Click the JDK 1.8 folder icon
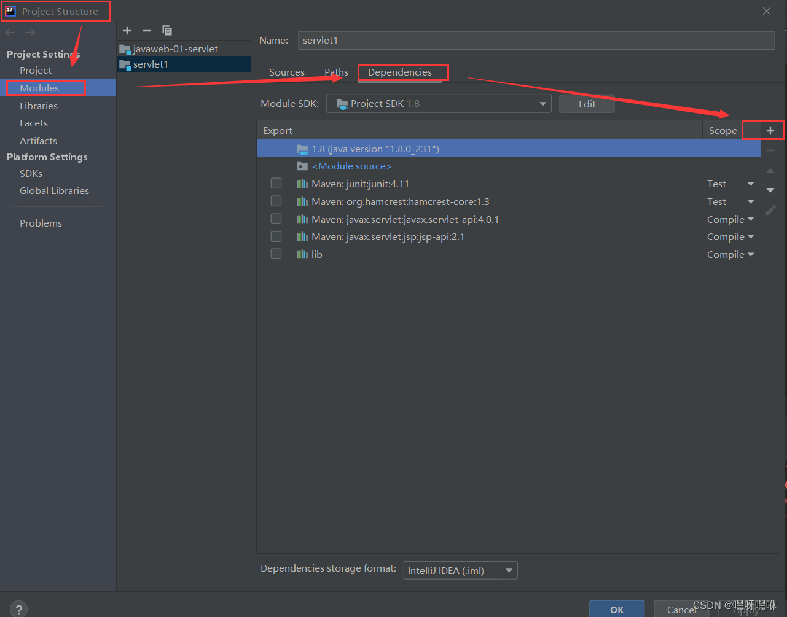The image size is (787, 617). tap(302, 149)
